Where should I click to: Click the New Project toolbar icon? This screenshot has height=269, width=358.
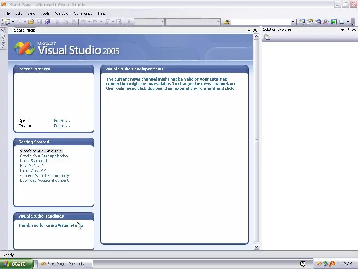tap(7, 22)
